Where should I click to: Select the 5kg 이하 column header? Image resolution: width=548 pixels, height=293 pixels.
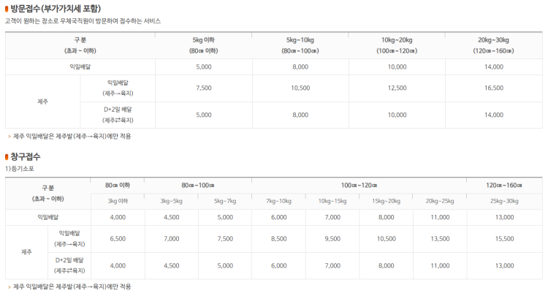click(203, 45)
